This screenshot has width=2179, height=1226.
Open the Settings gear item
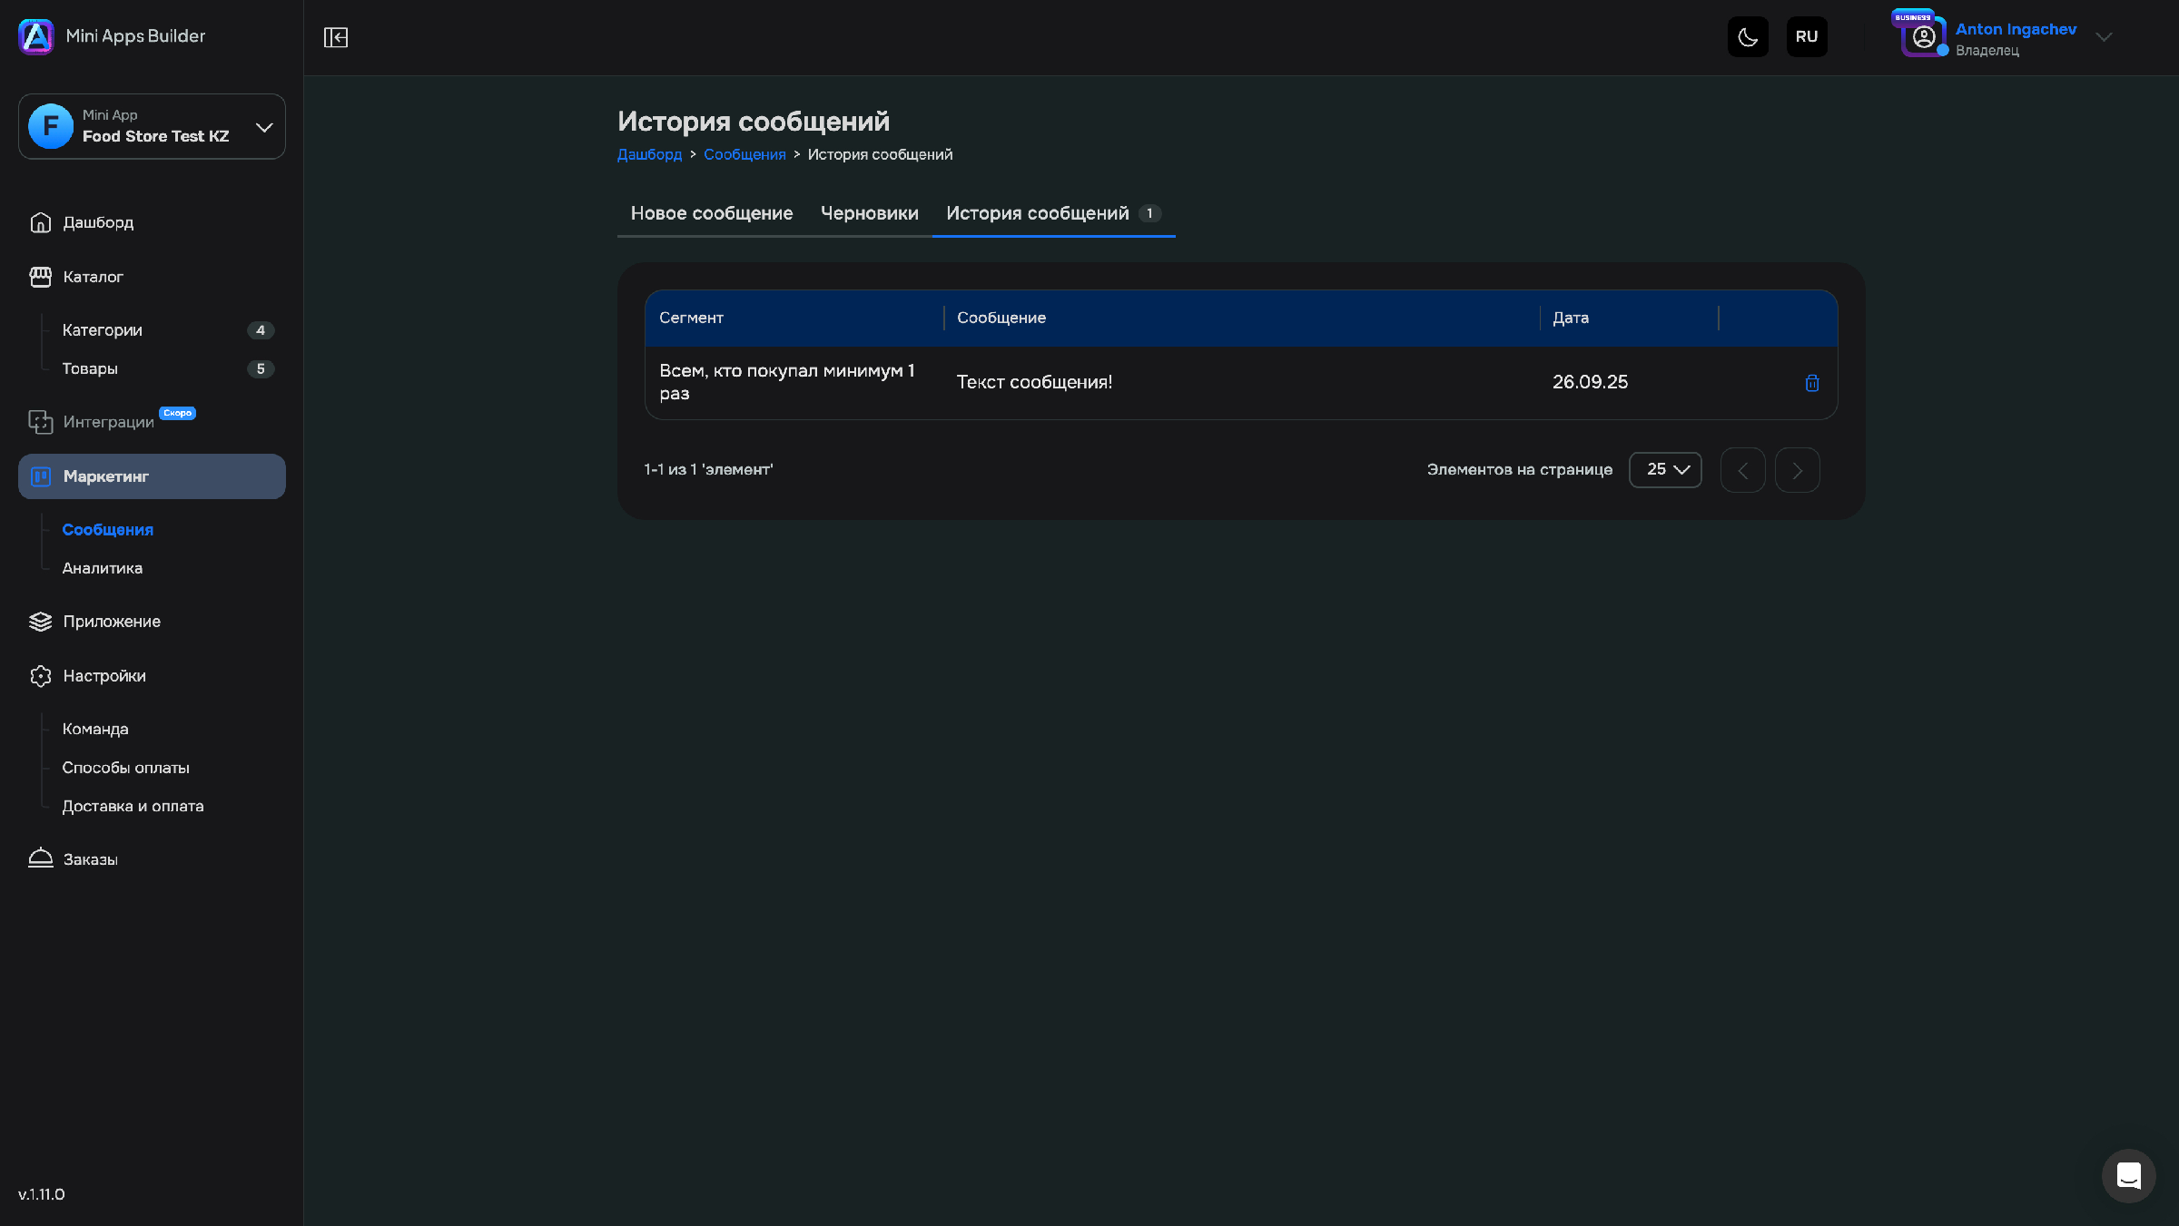(41, 676)
